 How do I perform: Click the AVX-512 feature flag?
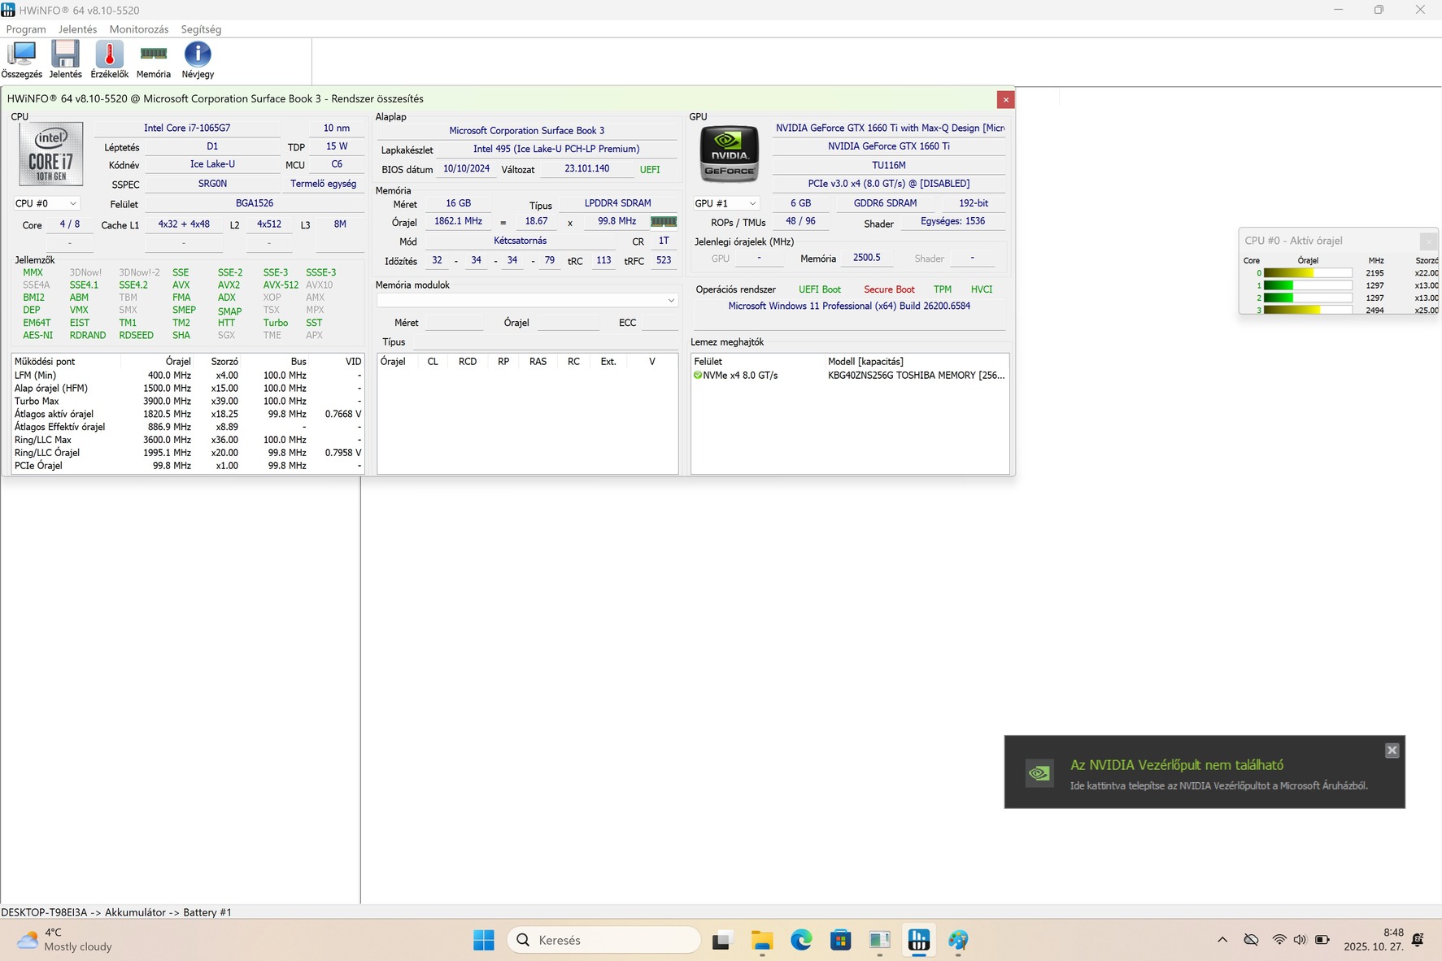pyautogui.click(x=281, y=285)
